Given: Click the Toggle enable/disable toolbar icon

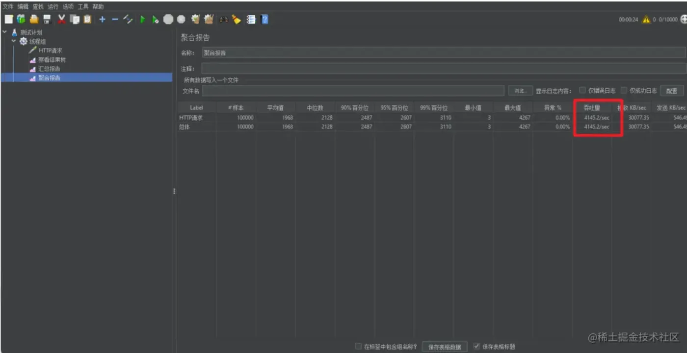Looking at the screenshot, I should [x=128, y=19].
